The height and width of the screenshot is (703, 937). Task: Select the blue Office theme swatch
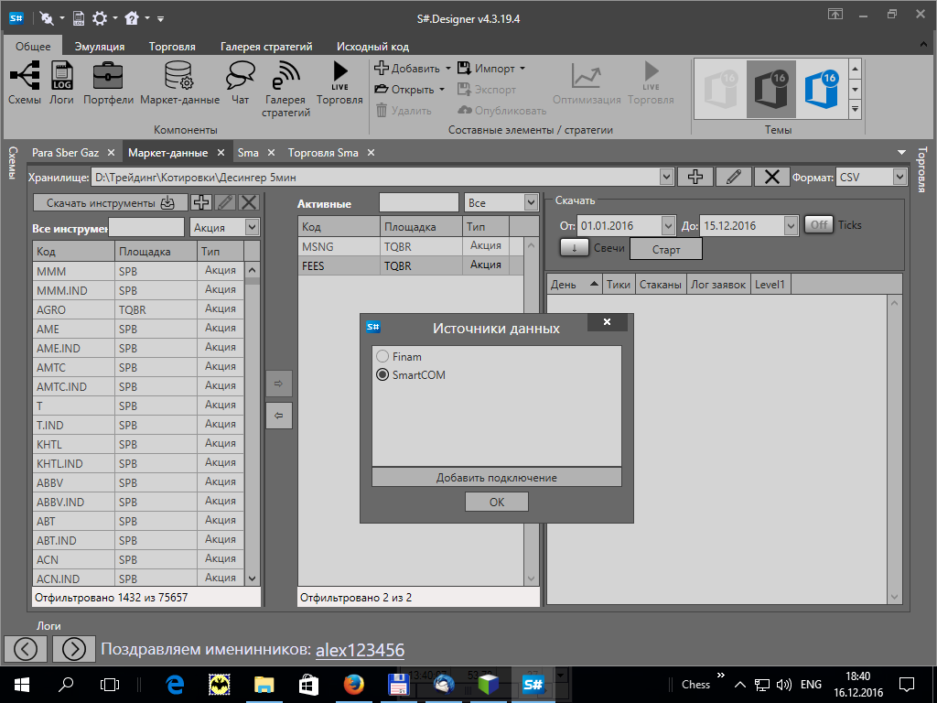[821, 90]
